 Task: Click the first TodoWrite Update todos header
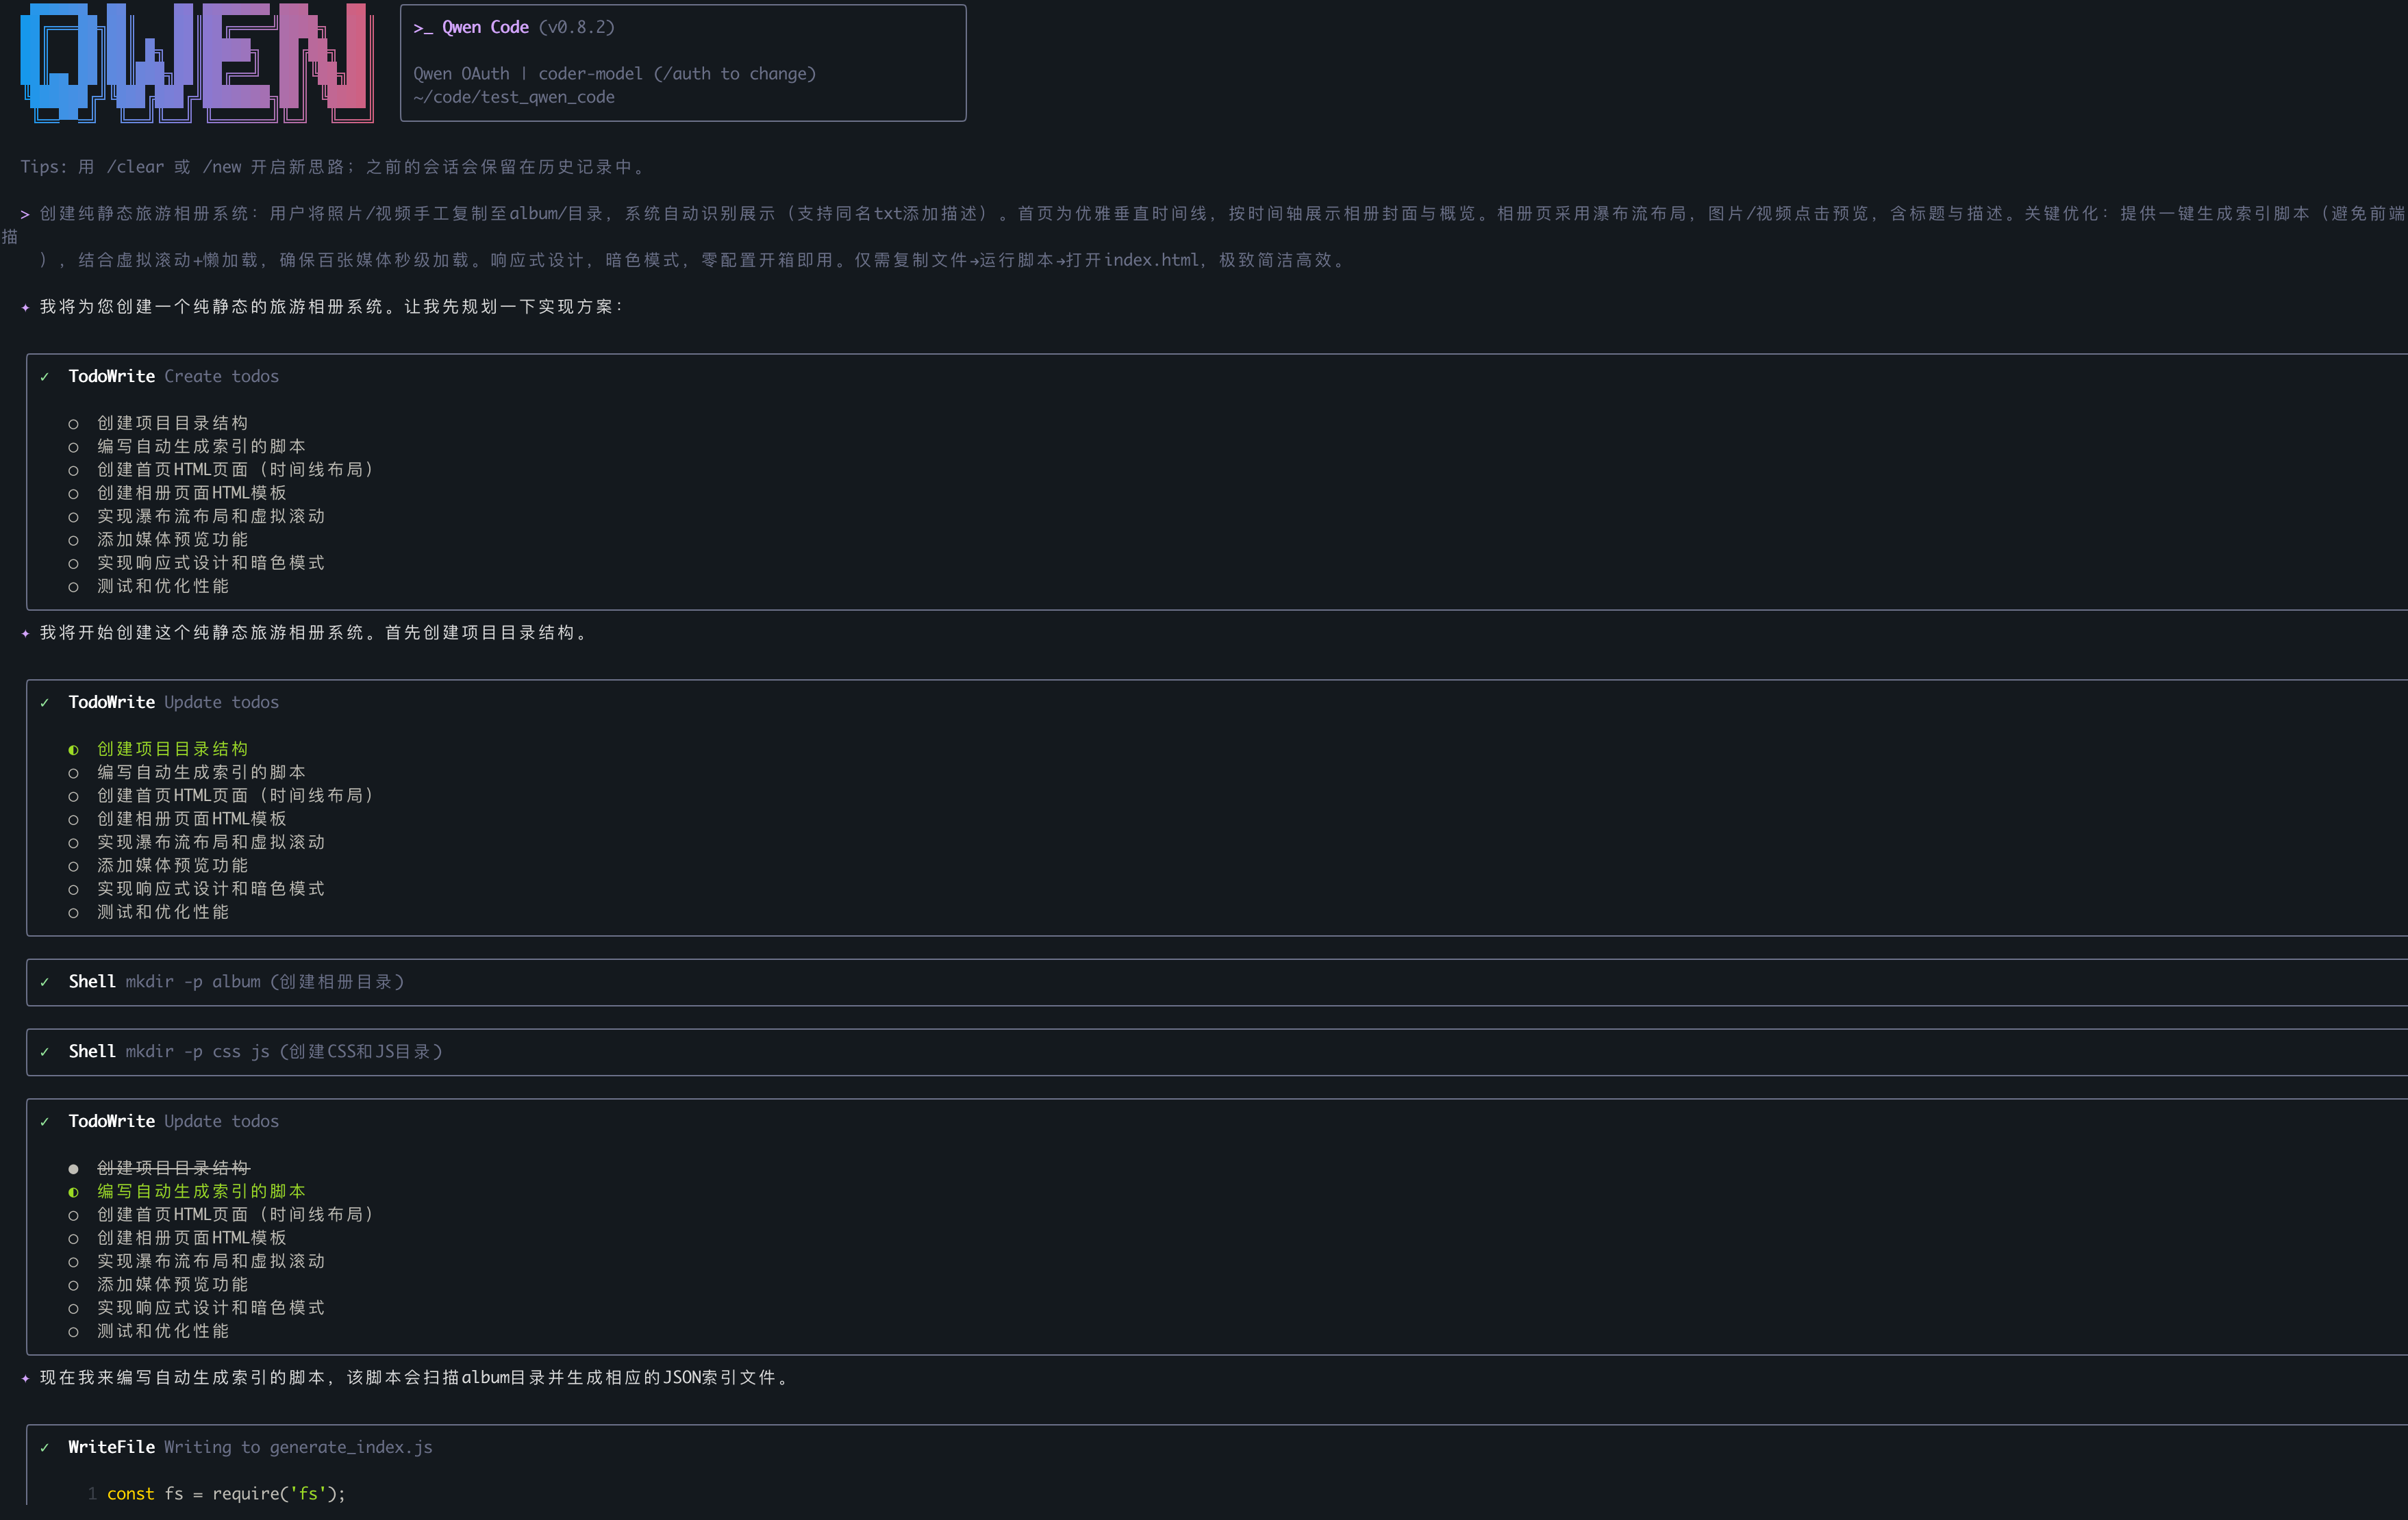173,702
